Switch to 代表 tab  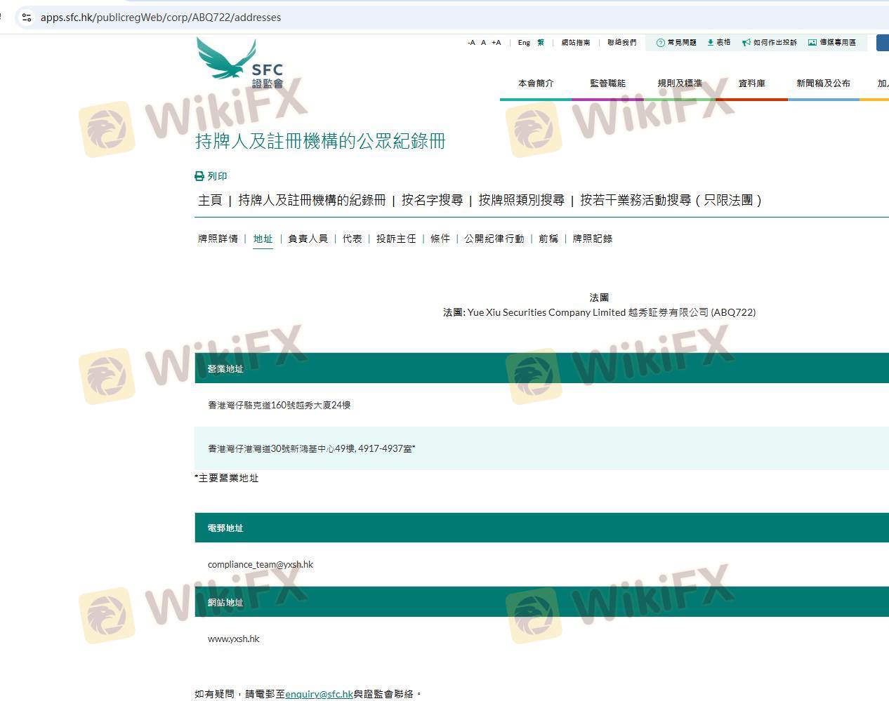(352, 239)
